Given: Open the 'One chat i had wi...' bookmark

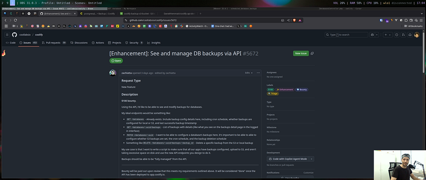Looking at the screenshot, I should tap(222, 26).
